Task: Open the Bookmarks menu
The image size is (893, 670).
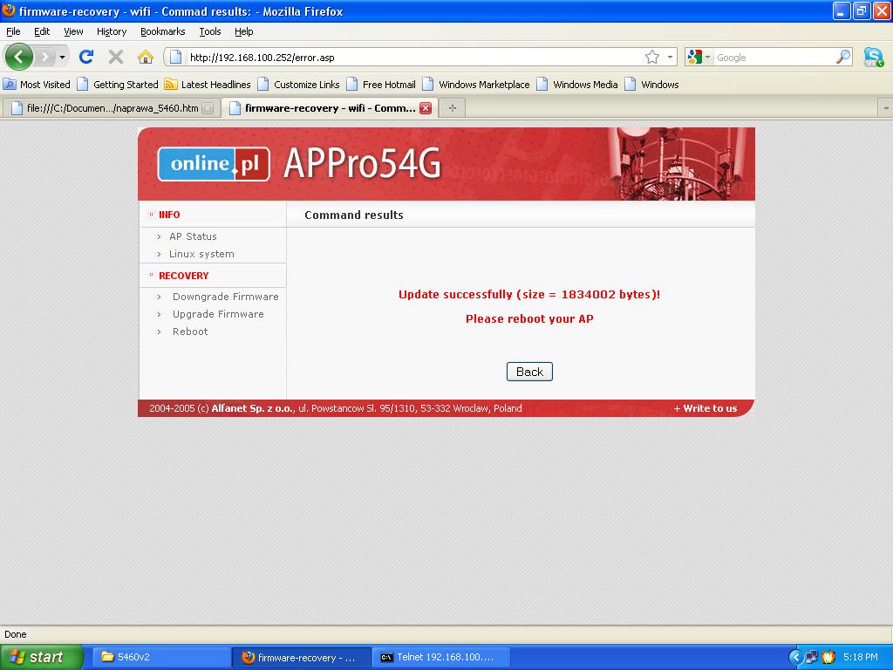Action: (x=162, y=31)
